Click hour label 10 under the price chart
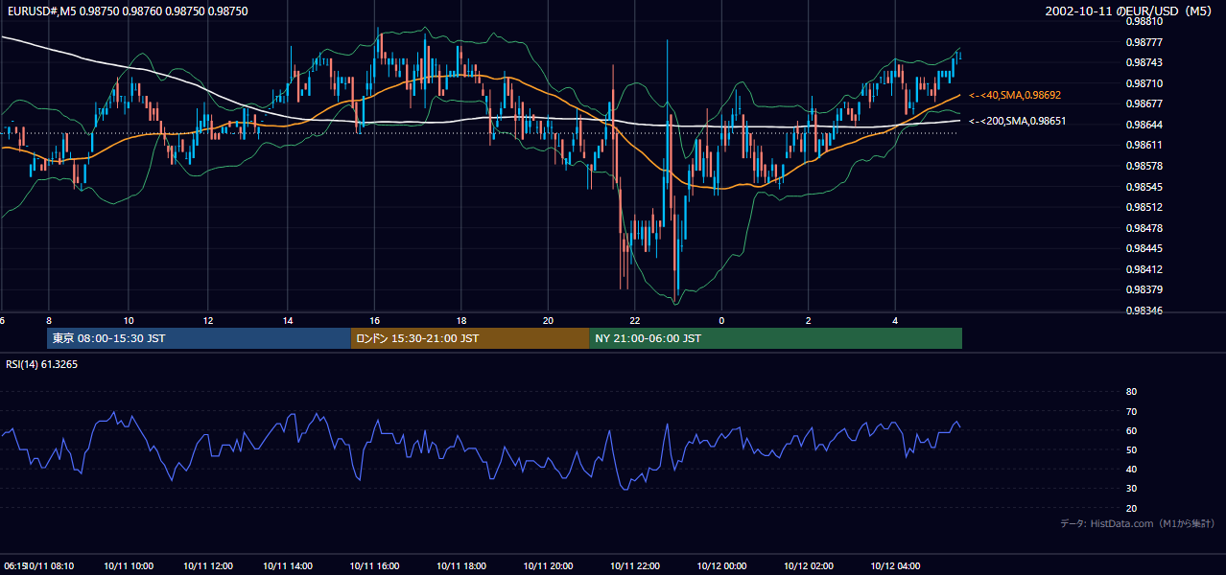This screenshot has width=1226, height=575. tap(128, 320)
